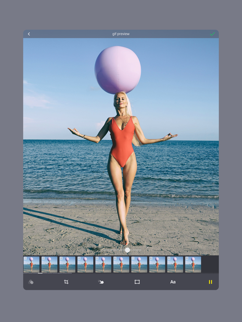Viewport: 242px width, 322px height.
Task: Select frame thumbnail 4
Action: click(85, 265)
